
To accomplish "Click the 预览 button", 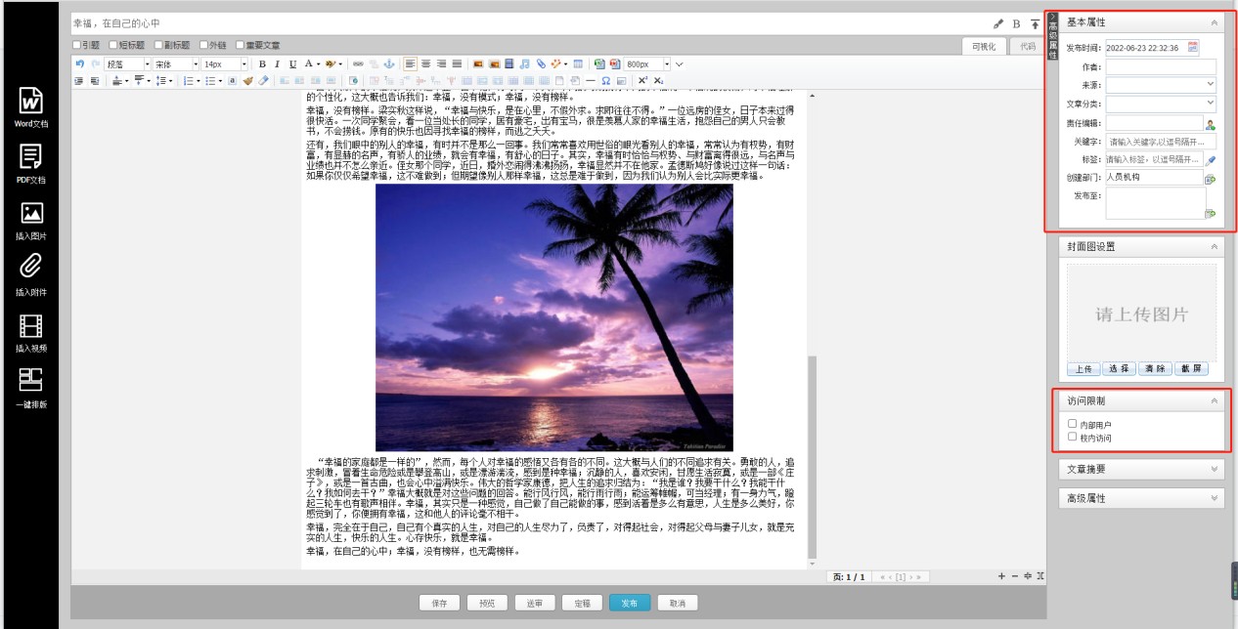I will [487, 603].
